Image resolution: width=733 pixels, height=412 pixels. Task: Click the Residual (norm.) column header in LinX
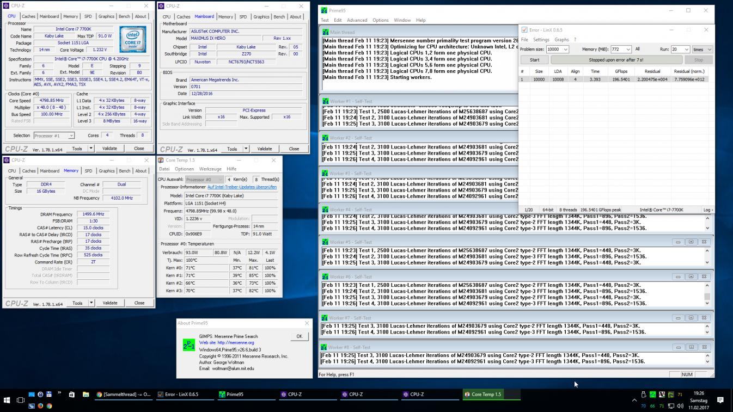click(x=689, y=71)
